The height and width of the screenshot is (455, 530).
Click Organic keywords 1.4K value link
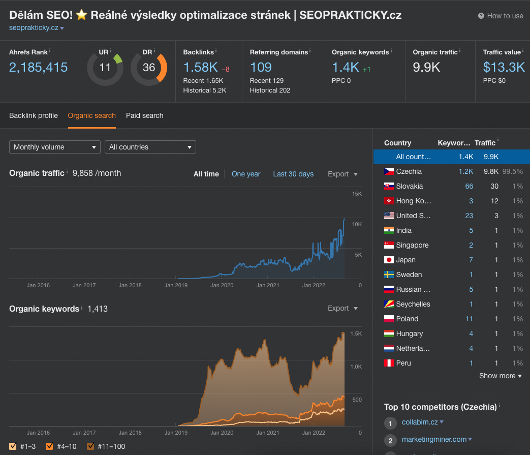346,67
